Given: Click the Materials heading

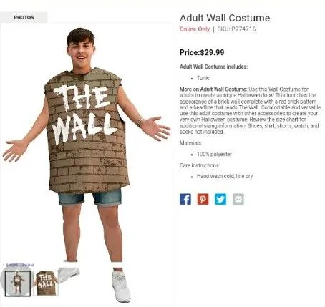Looking at the screenshot, I should 190,143.
